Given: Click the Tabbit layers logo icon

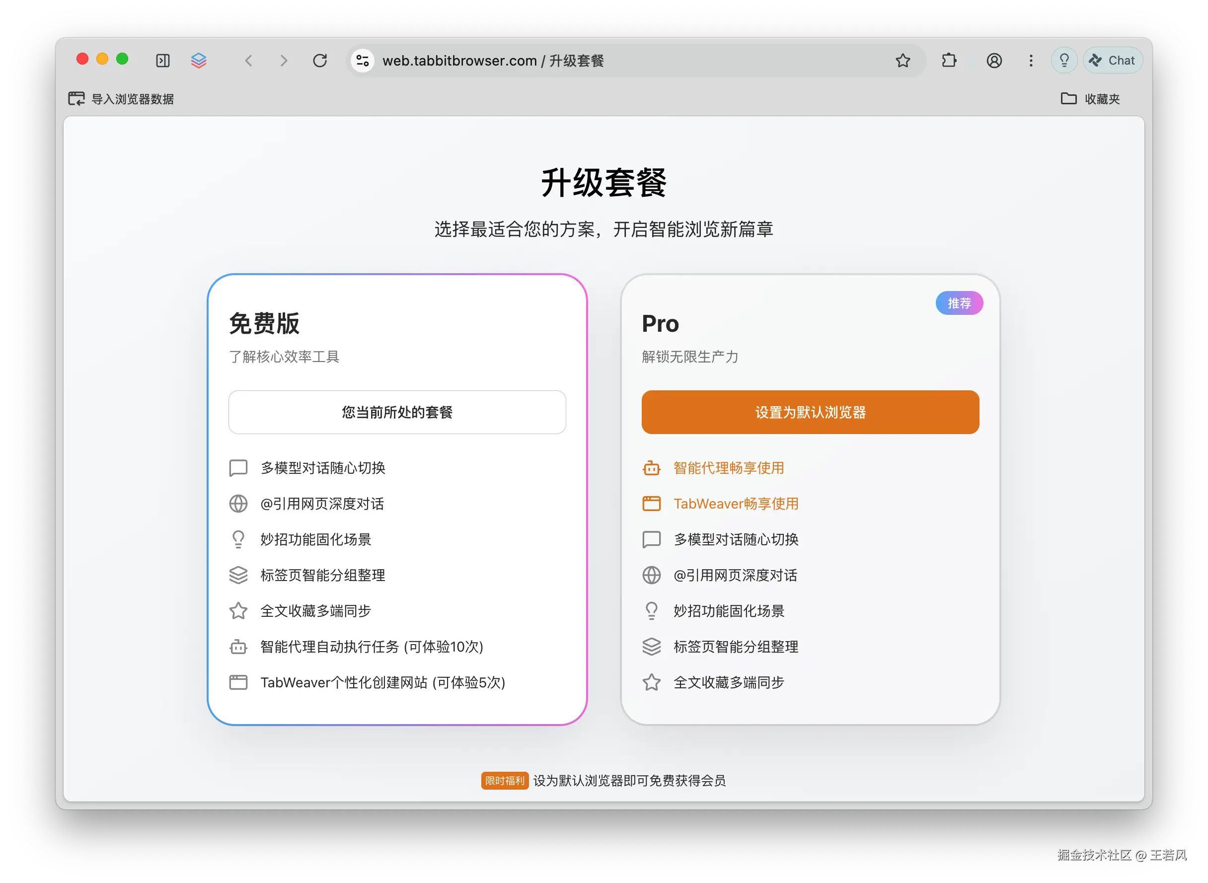Looking at the screenshot, I should click(x=199, y=61).
